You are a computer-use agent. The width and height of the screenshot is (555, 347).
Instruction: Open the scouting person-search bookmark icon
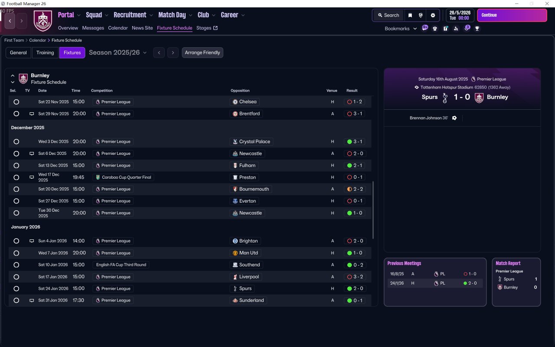point(456,29)
